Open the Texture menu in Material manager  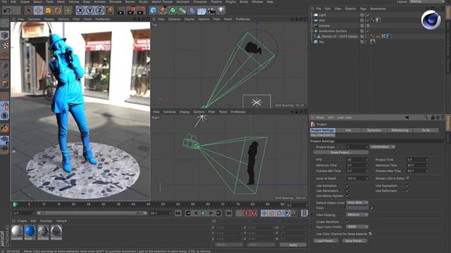pyautogui.click(x=61, y=221)
